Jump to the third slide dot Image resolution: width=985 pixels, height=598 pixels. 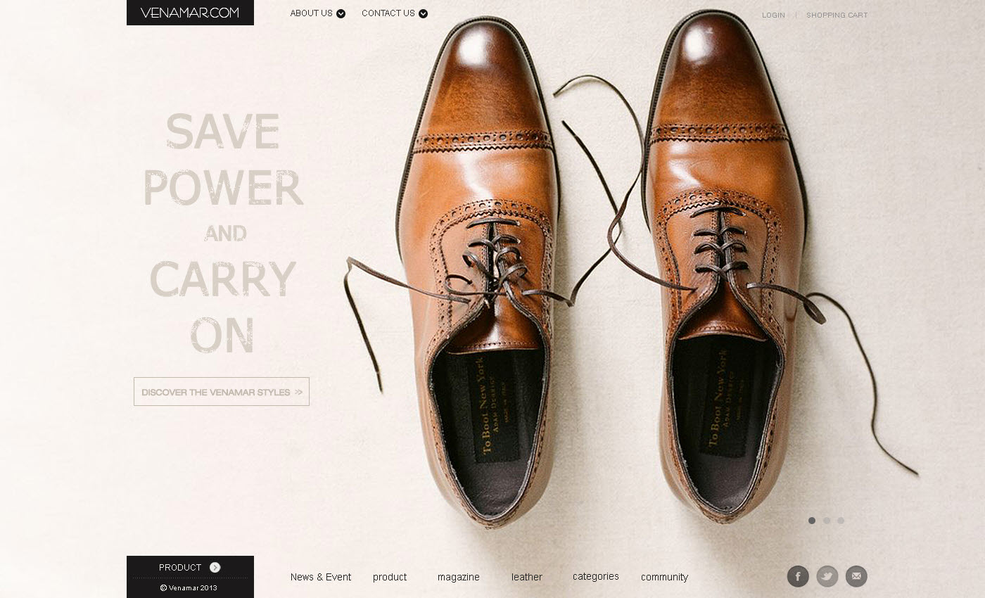(841, 521)
